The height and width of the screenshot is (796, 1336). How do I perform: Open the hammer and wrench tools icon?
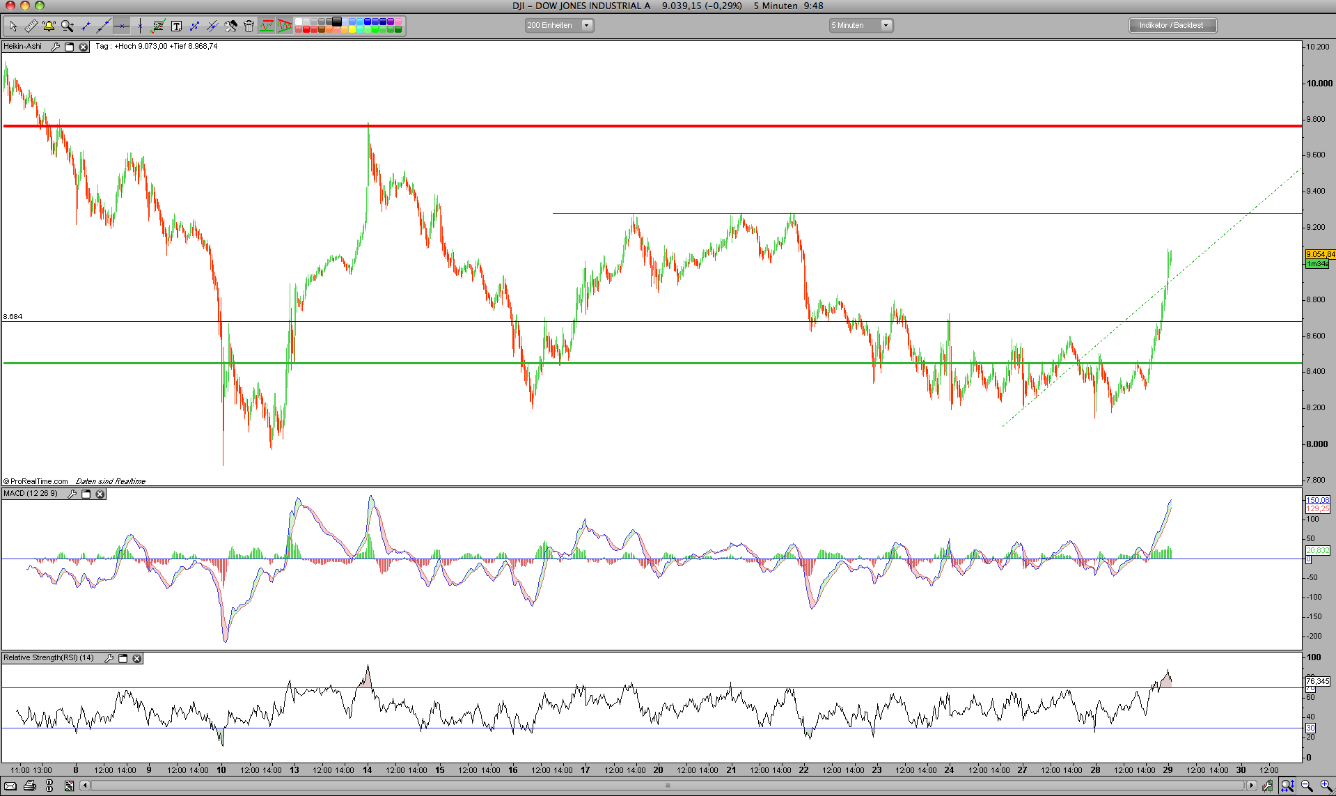coord(230,26)
